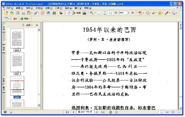Enable continuous page layout in status bar
The height and width of the screenshot is (117, 185).
point(167,112)
